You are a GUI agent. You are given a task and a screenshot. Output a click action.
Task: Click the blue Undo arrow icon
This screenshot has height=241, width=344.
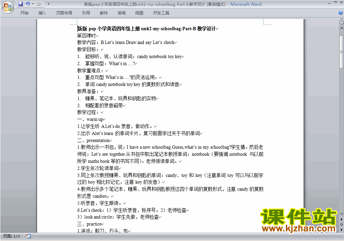[x=28, y=4]
